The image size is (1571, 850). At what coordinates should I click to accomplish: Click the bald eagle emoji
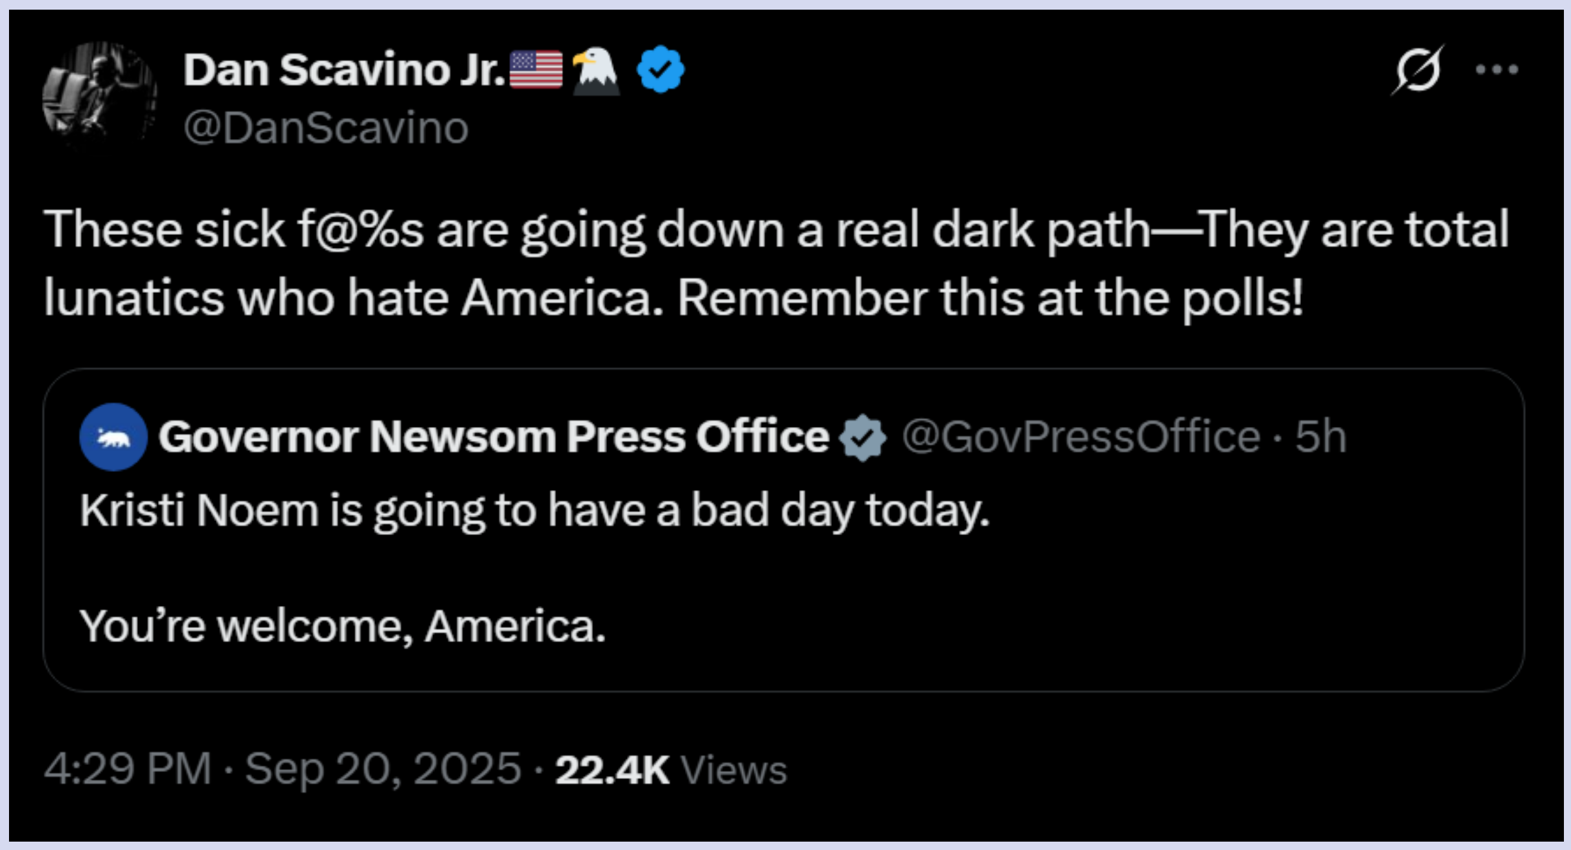595,70
